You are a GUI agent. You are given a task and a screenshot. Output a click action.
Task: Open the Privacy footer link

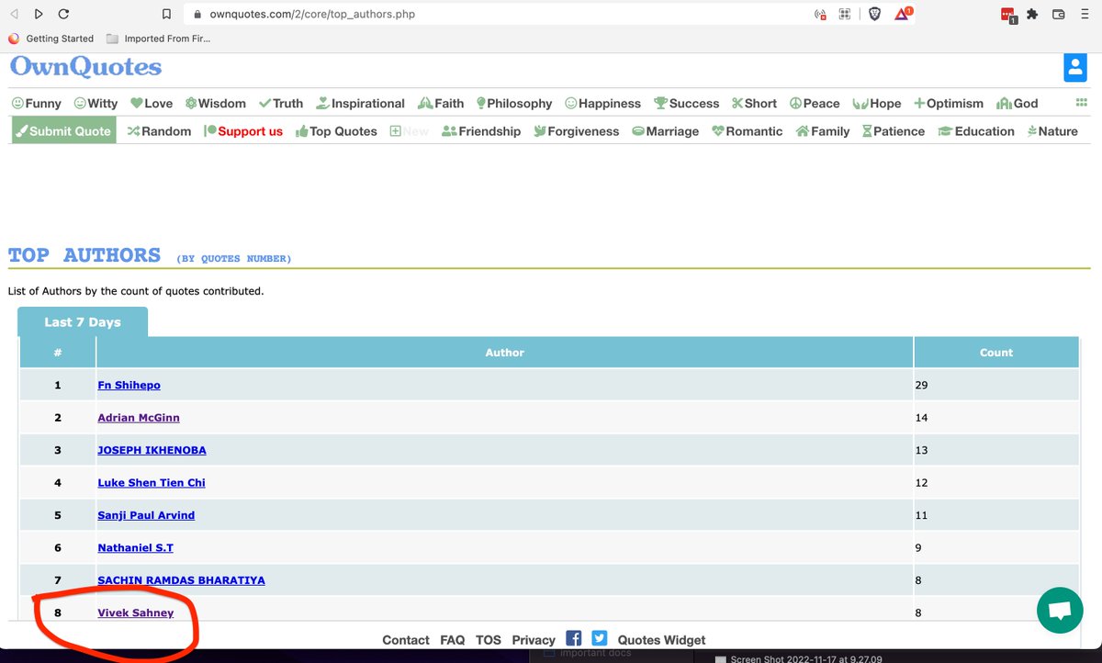tap(534, 640)
